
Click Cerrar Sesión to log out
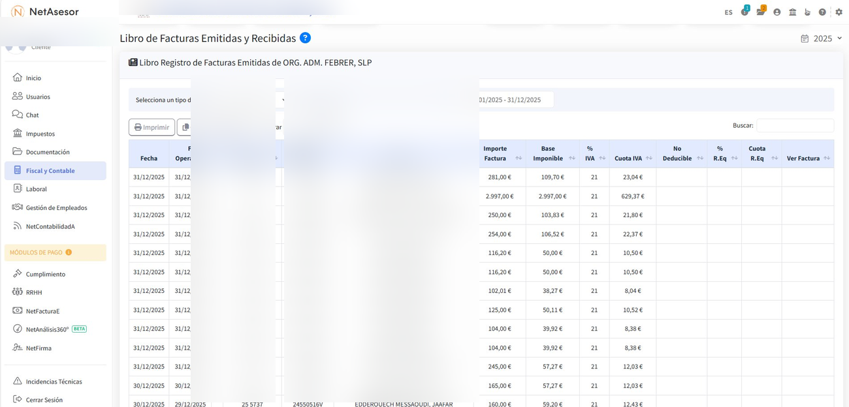pos(44,400)
